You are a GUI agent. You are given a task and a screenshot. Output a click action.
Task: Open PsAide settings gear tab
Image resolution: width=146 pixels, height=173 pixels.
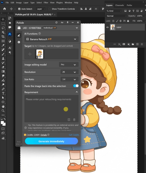(x=19, y=42)
